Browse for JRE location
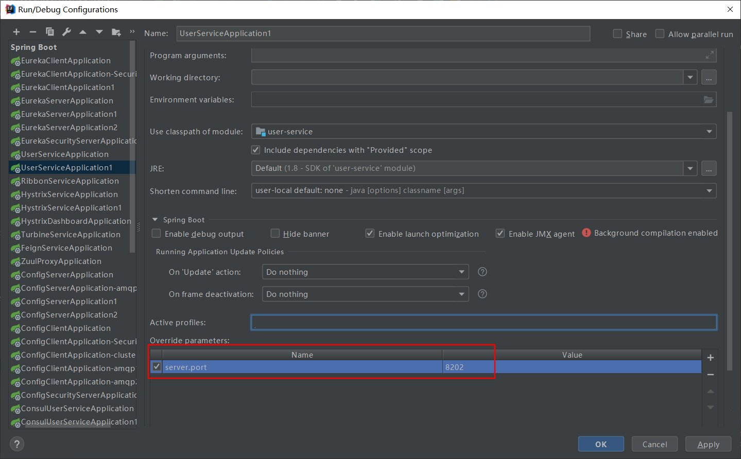 tap(709, 168)
